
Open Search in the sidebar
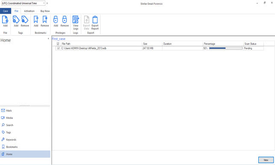pos(25,125)
